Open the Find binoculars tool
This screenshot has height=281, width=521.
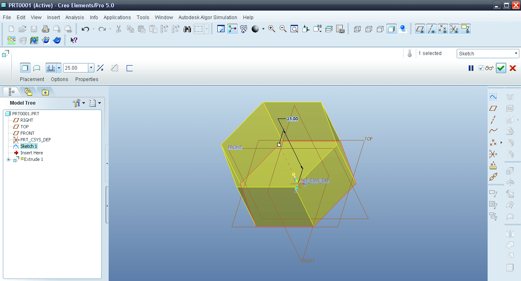[187, 29]
